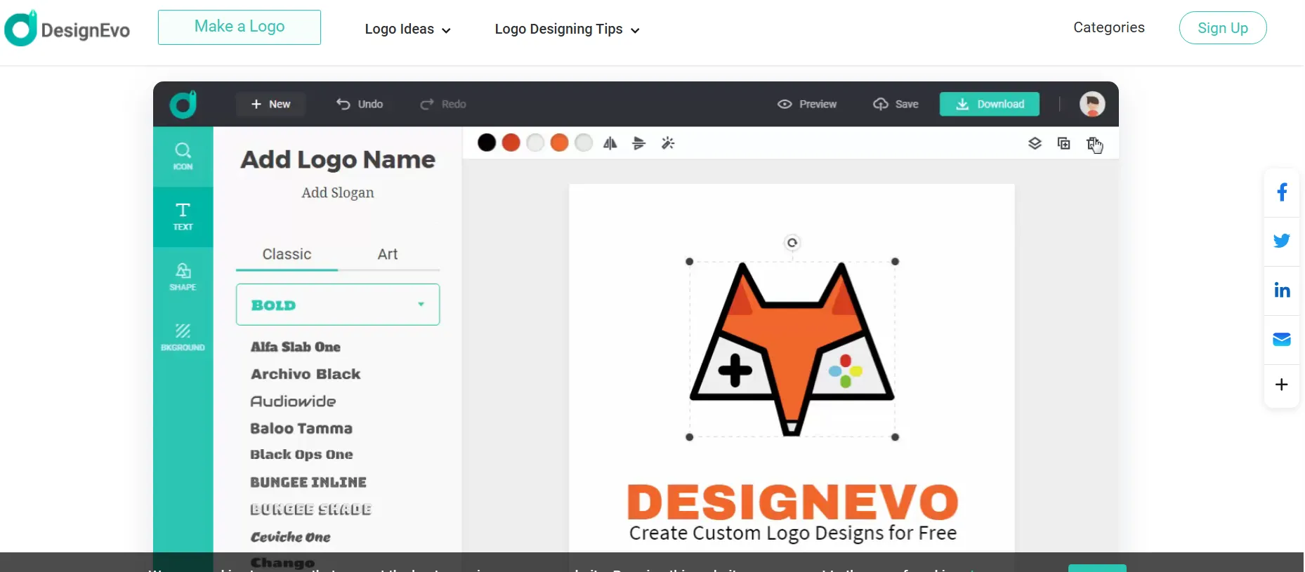This screenshot has height=572, width=1305.
Task: Click the Save button
Action: [896, 104]
